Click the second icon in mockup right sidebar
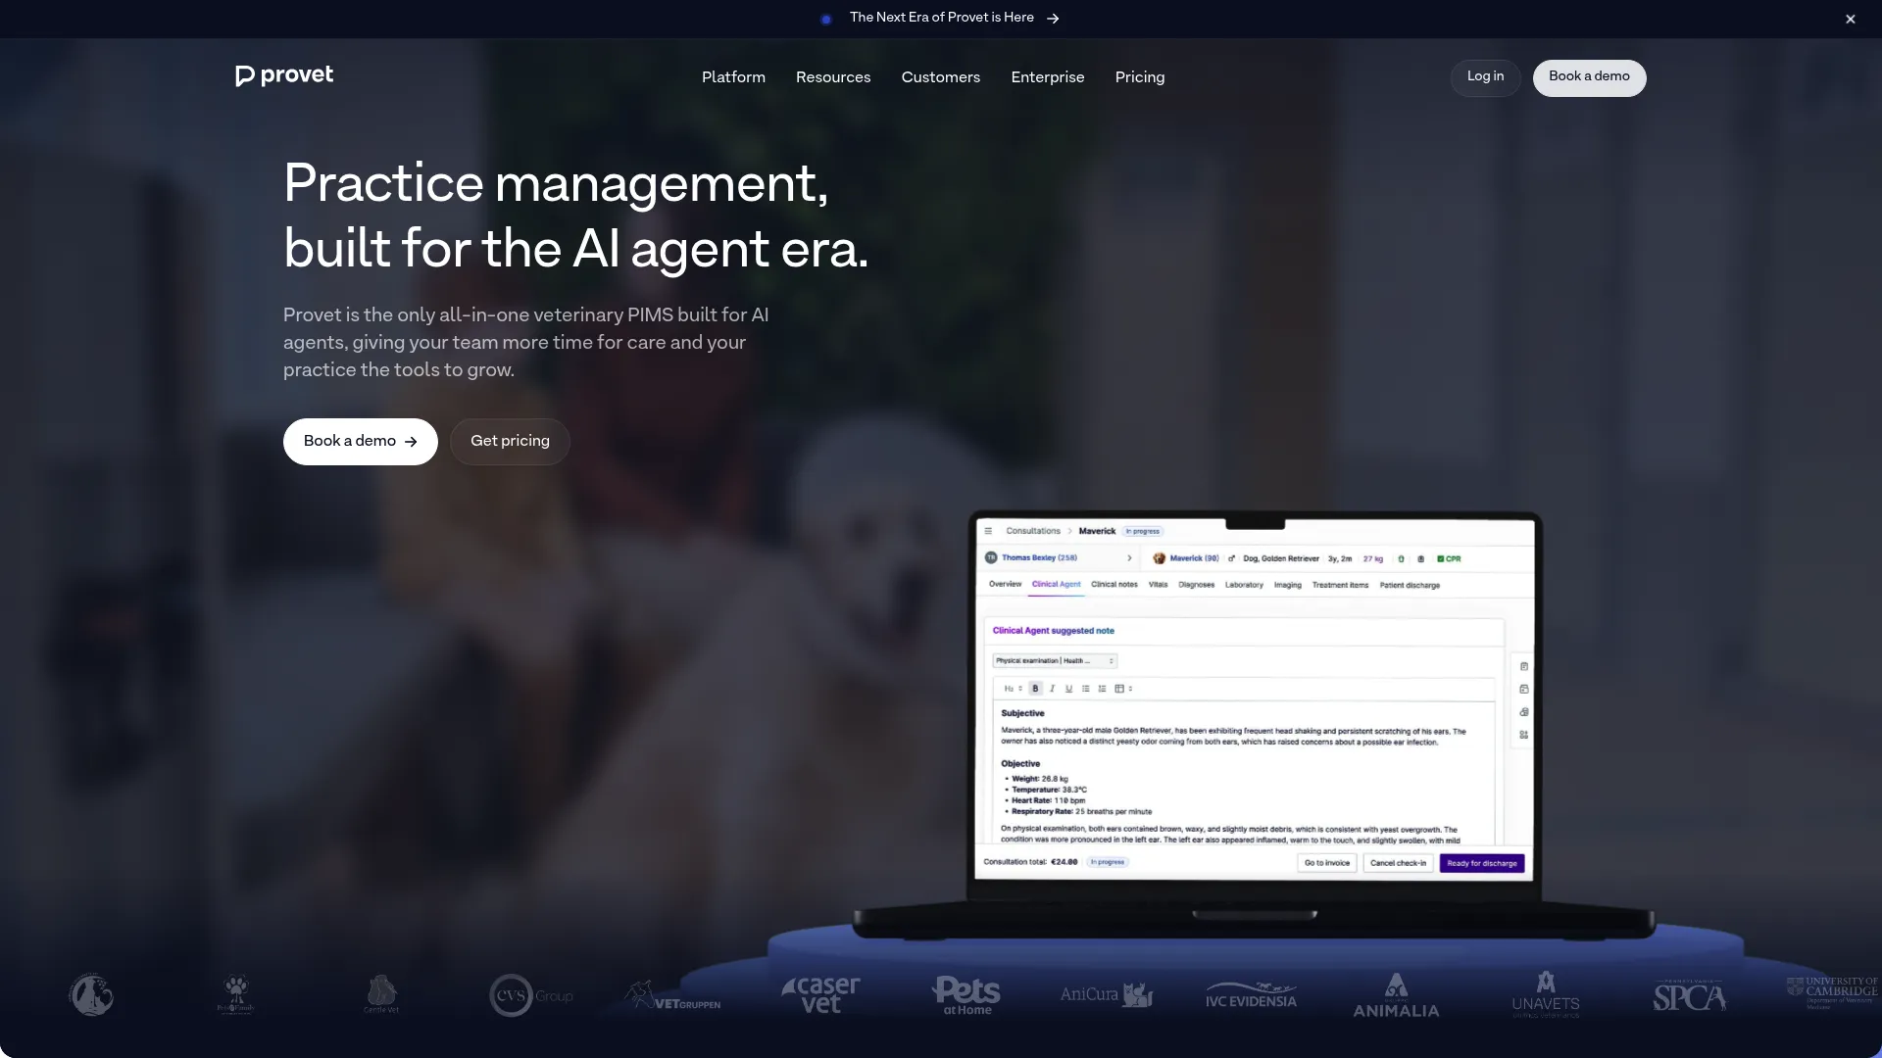 1523,689
